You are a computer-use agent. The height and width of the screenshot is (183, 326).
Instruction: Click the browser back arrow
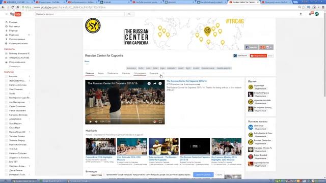[x=3, y=7]
